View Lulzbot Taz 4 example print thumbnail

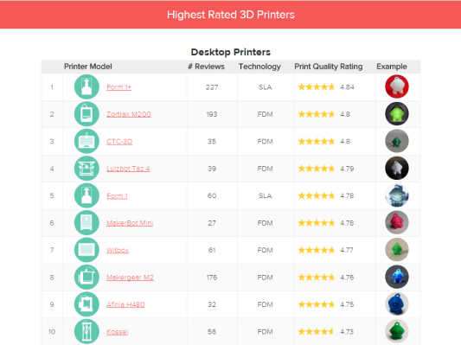click(397, 168)
